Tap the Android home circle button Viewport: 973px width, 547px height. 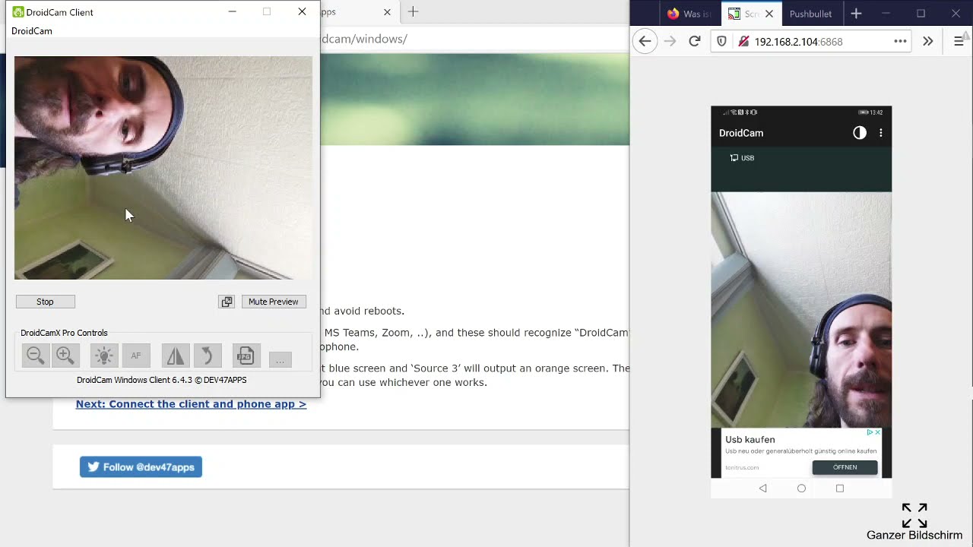pos(801,489)
